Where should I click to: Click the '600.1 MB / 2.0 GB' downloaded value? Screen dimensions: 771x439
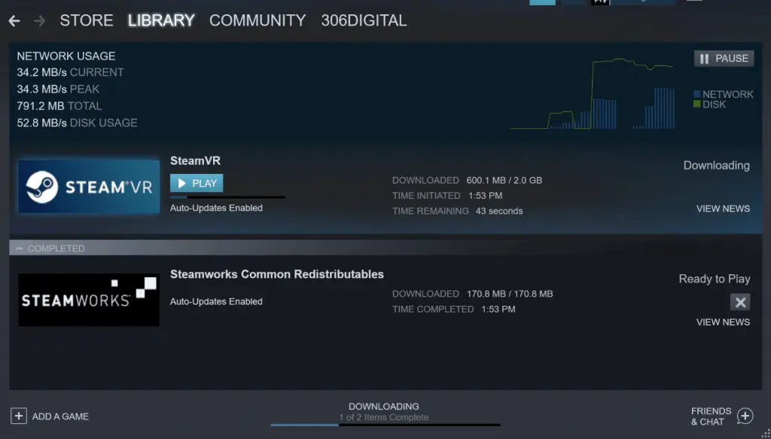tap(504, 181)
